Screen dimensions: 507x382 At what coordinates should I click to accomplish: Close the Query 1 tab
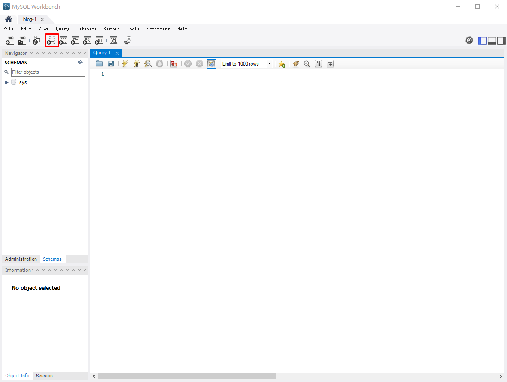coord(117,53)
